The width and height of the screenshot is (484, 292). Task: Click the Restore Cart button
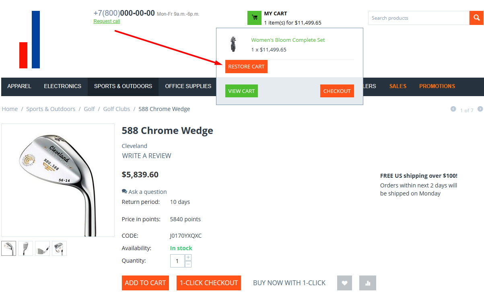[x=246, y=67]
